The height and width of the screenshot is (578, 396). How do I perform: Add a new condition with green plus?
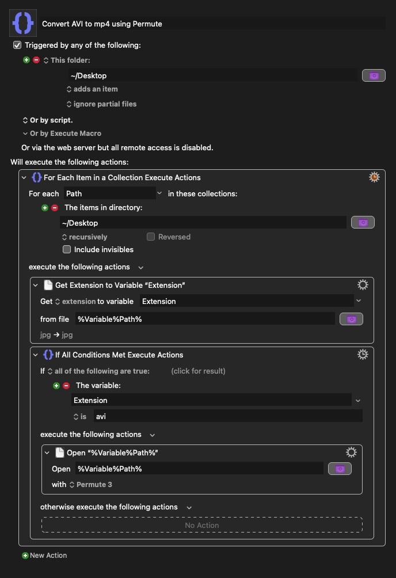(x=56, y=386)
